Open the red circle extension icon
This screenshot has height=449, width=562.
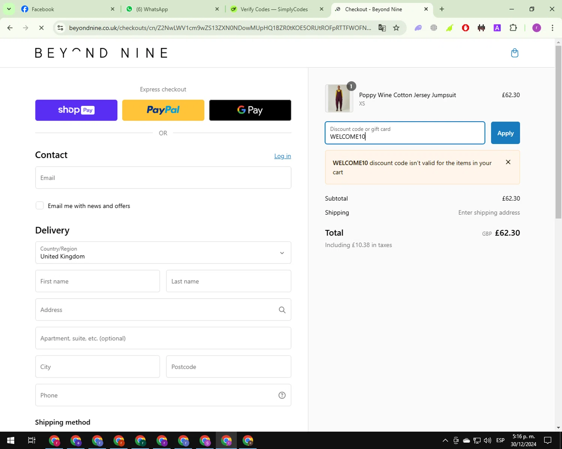point(466,28)
